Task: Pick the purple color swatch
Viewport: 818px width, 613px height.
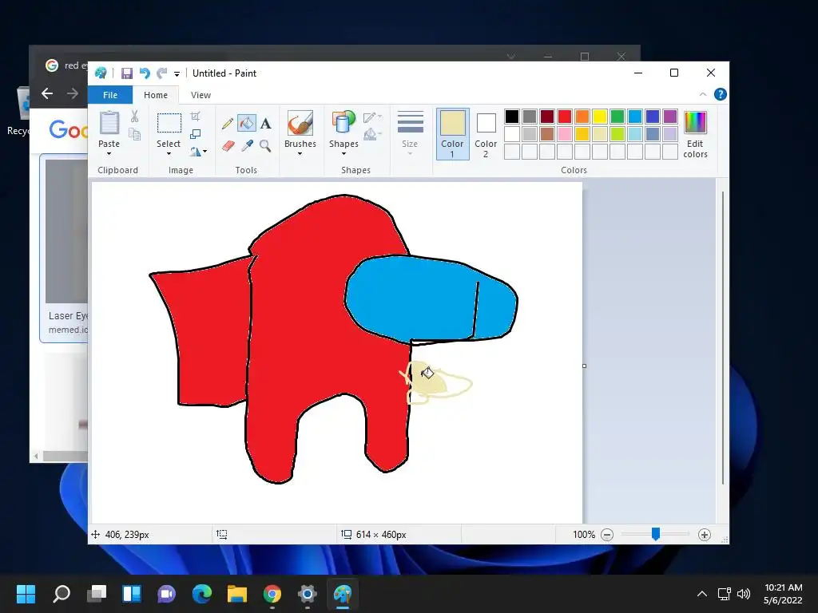Action: point(670,117)
